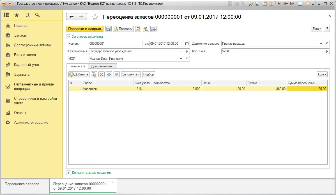Show Дт/Кт postings icon
Image resolution: width=336 pixels, height=195 pixels.
coord(146,29)
